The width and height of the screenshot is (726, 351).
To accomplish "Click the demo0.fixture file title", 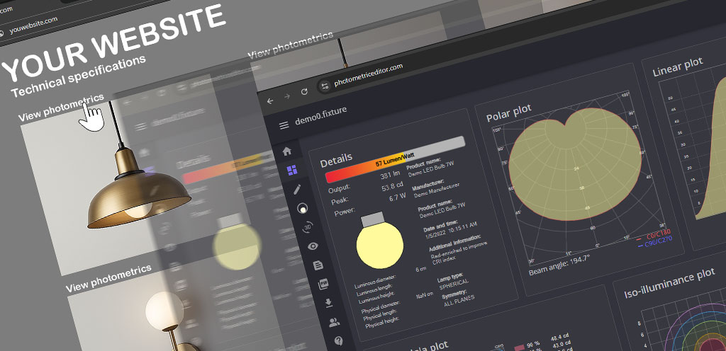I will click(321, 115).
